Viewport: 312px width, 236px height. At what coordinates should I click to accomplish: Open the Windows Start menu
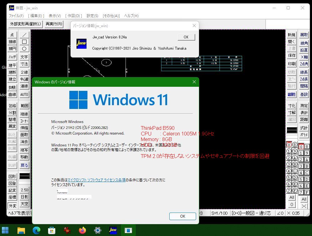(5, 230)
